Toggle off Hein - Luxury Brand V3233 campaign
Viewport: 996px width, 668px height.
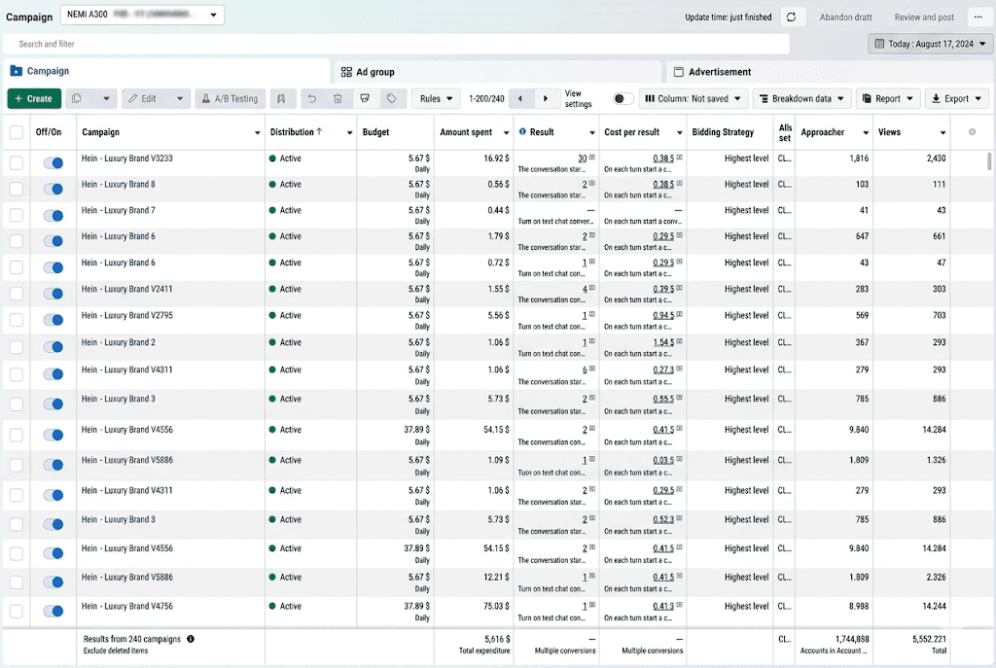tap(53, 162)
